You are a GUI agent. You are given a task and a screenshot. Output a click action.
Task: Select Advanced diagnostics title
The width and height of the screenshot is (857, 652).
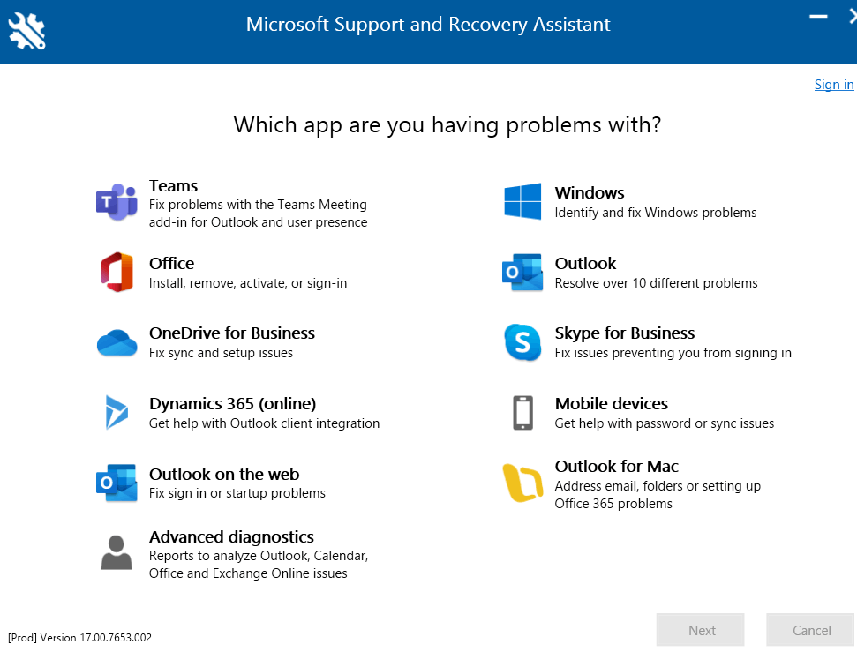(x=231, y=537)
